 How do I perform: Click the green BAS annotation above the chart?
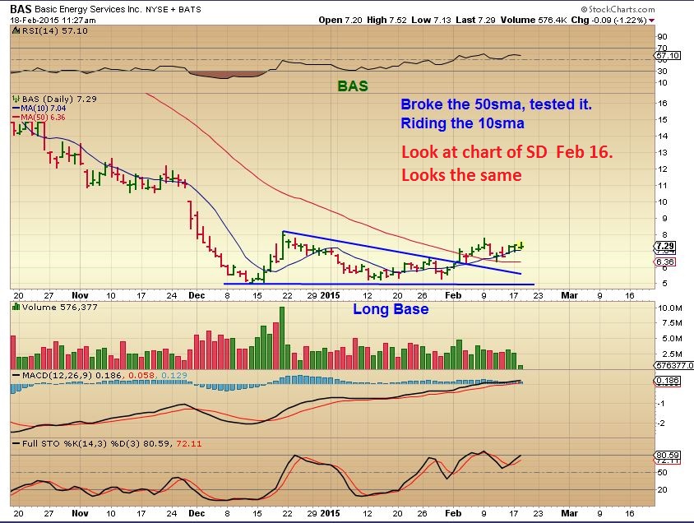(353, 86)
